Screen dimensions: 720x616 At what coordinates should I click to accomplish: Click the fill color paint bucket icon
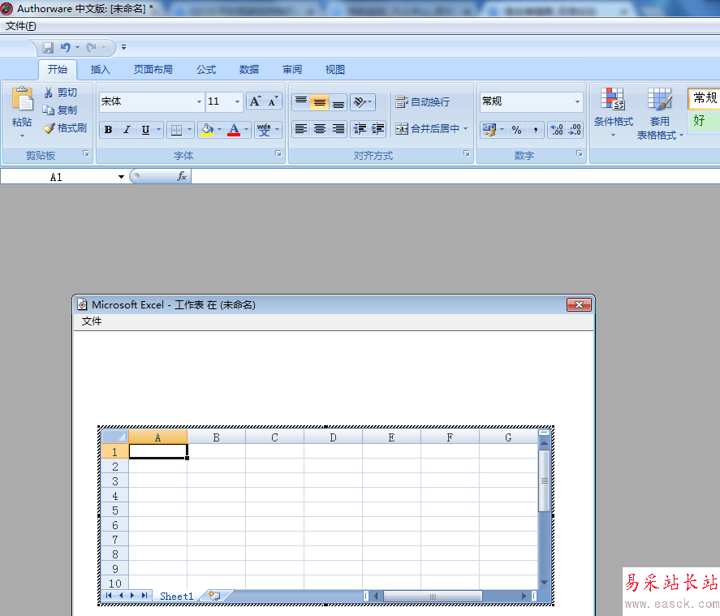point(207,130)
